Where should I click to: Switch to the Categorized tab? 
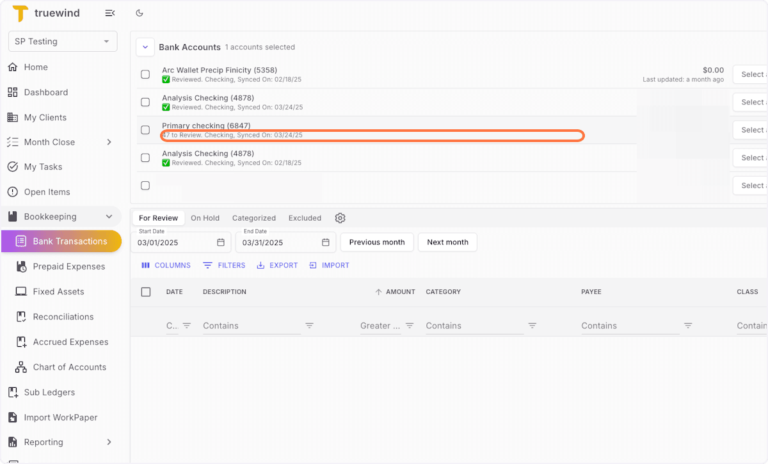pyautogui.click(x=254, y=218)
